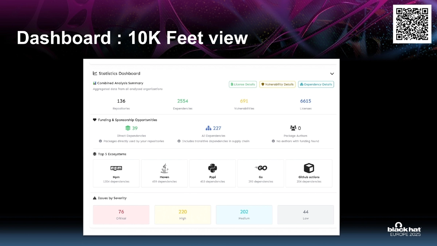Screen dimensions: 437x246
Task: Select the Critical severity tile
Action: [x=121, y=215]
